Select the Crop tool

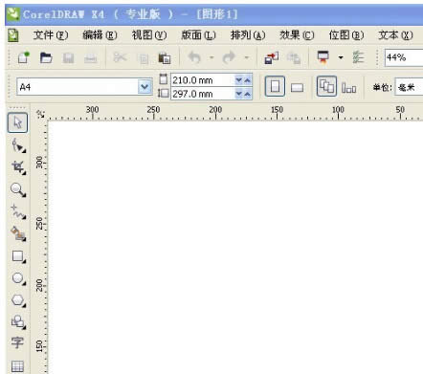(x=18, y=167)
